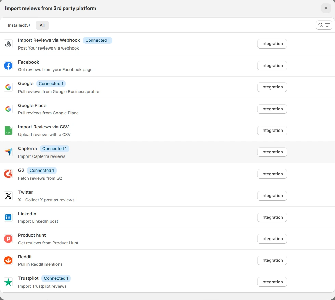335x300 pixels.
Task: Click the Product Hunt logo icon
Action: [x=8, y=239]
